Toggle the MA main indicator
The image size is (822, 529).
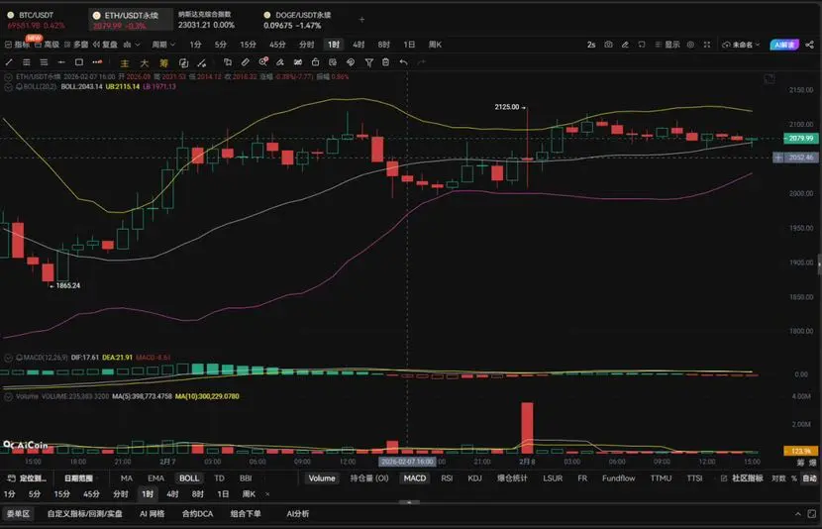point(127,478)
